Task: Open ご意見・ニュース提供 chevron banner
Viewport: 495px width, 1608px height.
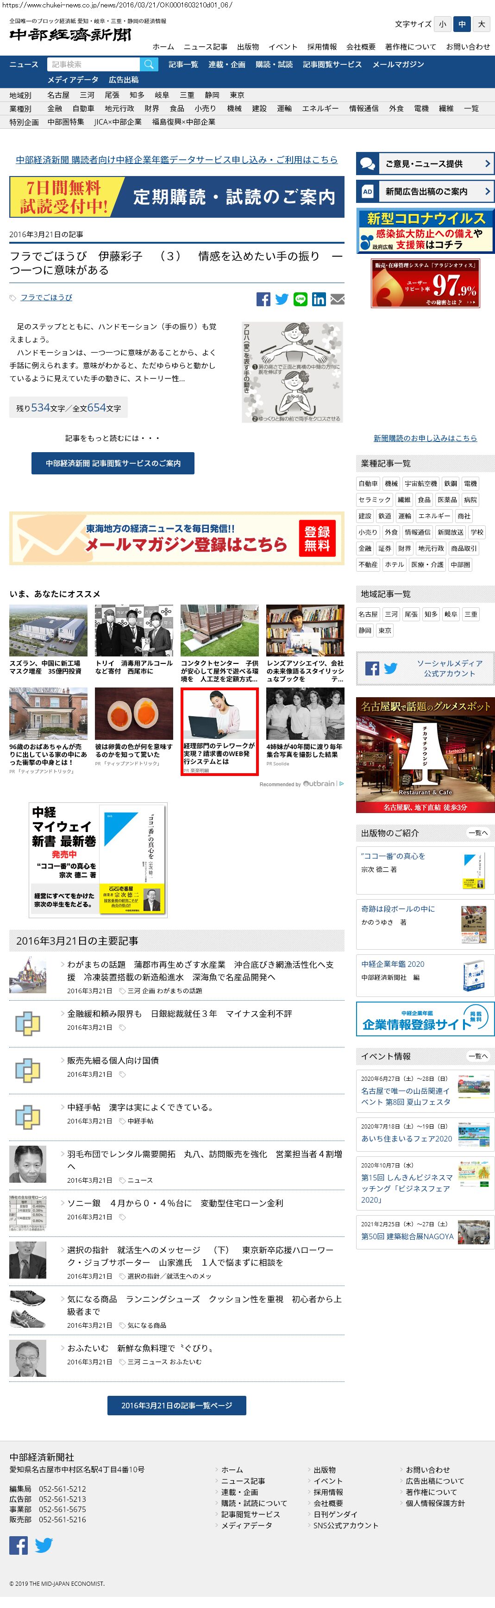Action: (425, 164)
